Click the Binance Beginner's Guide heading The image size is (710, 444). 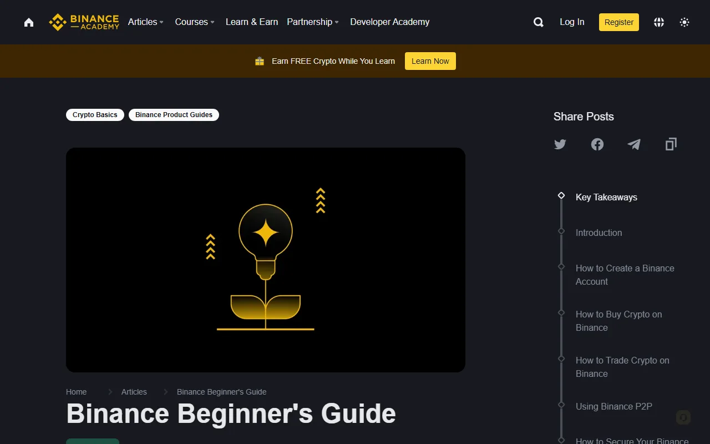pyautogui.click(x=231, y=414)
